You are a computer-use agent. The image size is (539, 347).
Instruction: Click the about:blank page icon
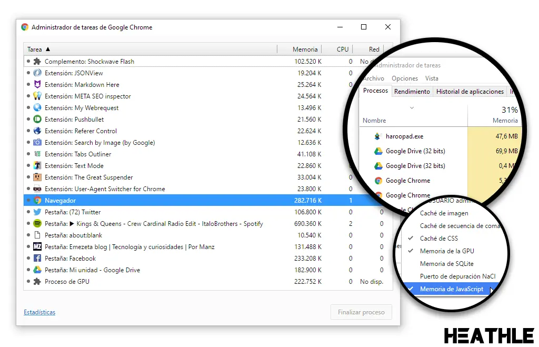[37, 235]
